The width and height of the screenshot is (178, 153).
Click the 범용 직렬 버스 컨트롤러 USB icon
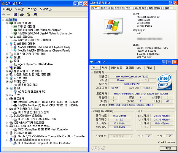coord(11,71)
